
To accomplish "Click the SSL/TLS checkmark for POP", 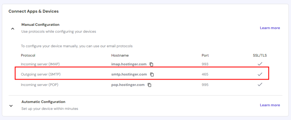I will 260,85.
